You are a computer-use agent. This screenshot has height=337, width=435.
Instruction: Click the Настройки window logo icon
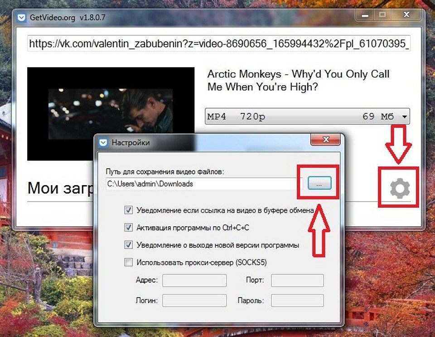[103, 143]
